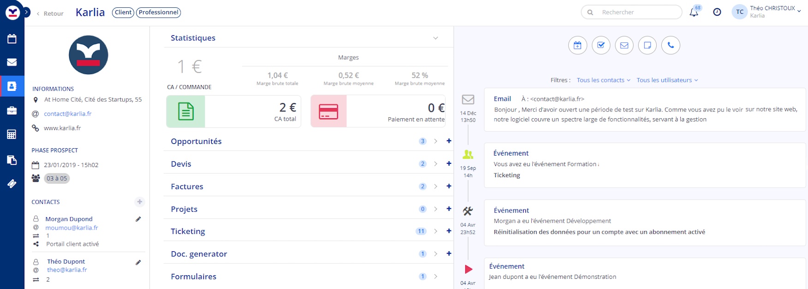Click the add note round button

(647, 45)
